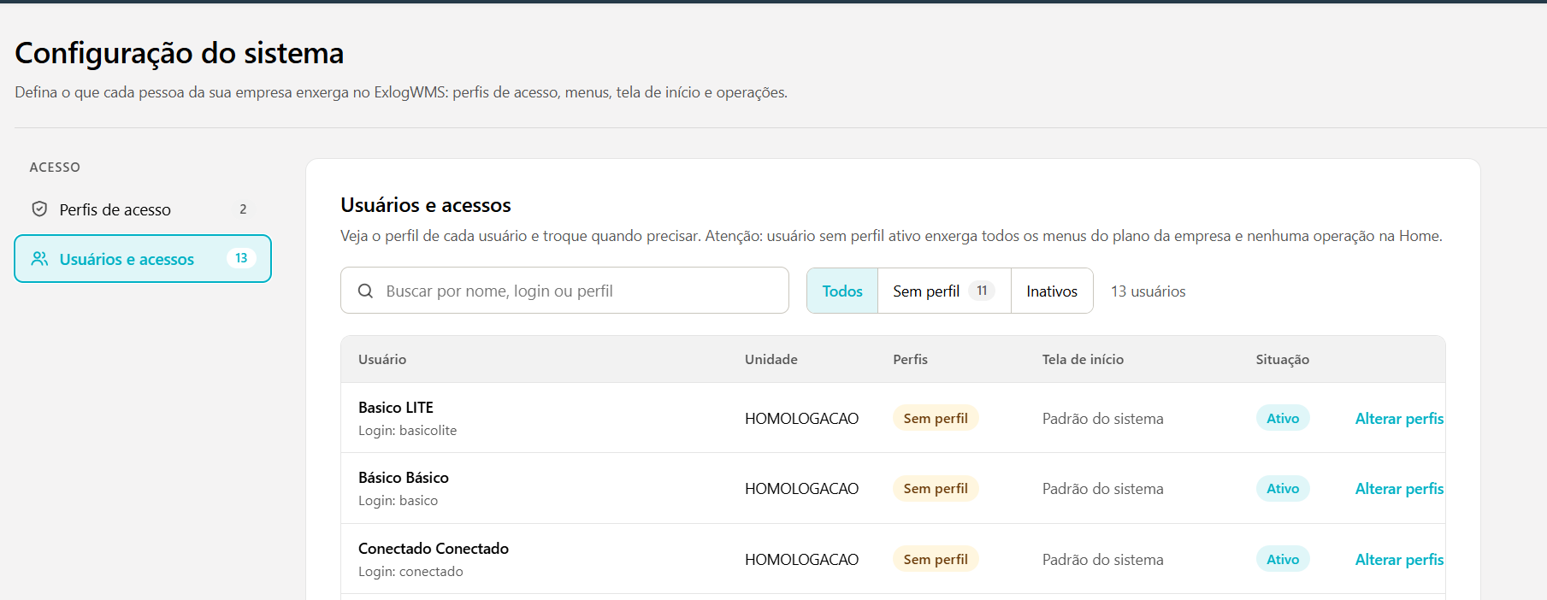
Task: Click the Unidade column header
Action: 771,359
